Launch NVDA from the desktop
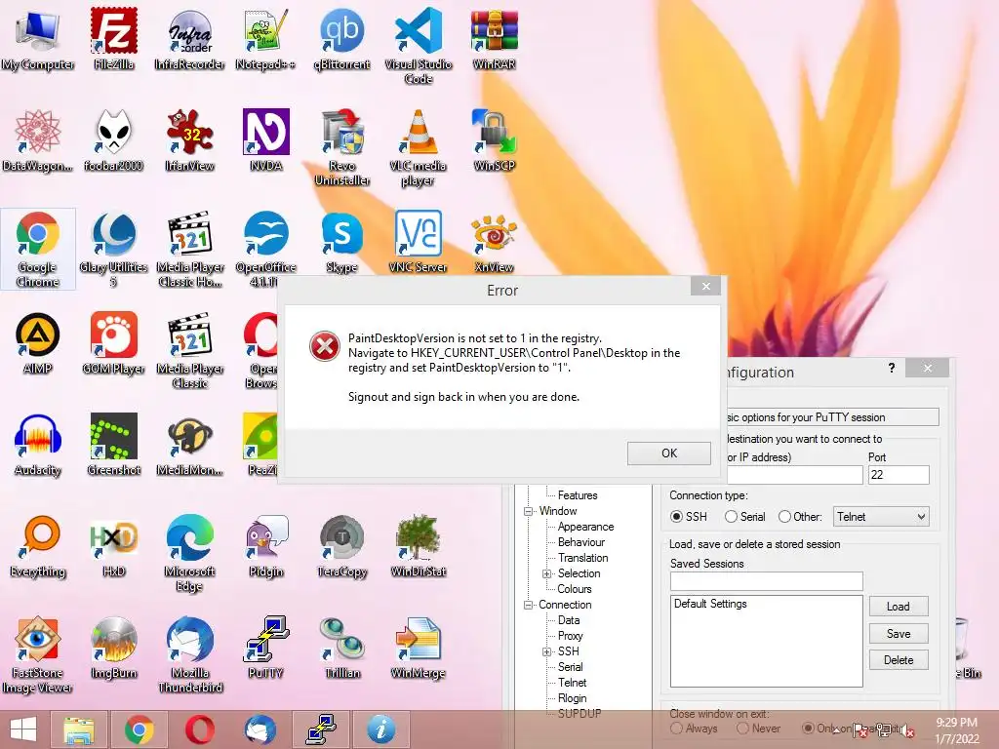Viewport: 999px width, 749px height. [265, 140]
